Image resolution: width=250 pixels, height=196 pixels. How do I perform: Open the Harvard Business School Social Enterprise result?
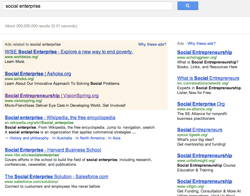[53, 150]
